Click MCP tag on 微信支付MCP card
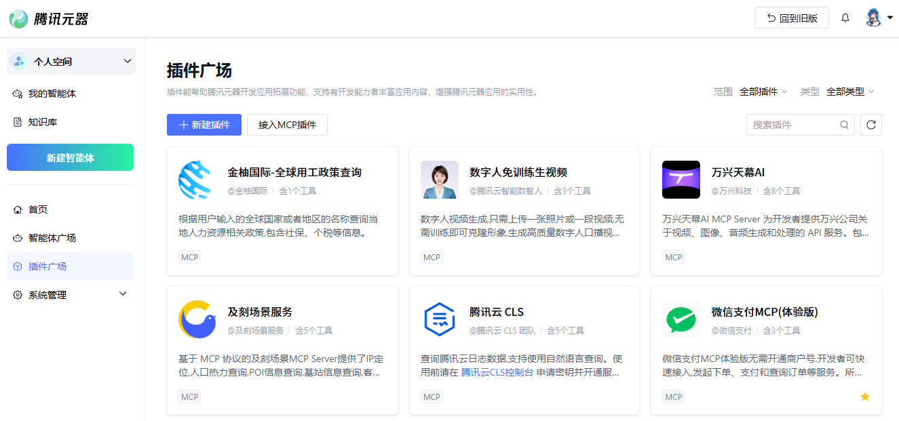This screenshot has width=899, height=421. (x=674, y=397)
